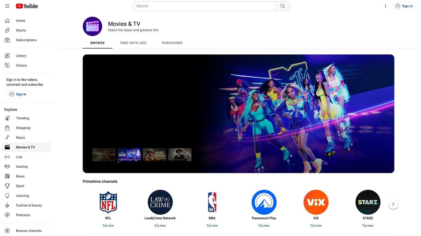Switch to the Purchased tab
Screen dimensions: 421x236
[172, 42]
